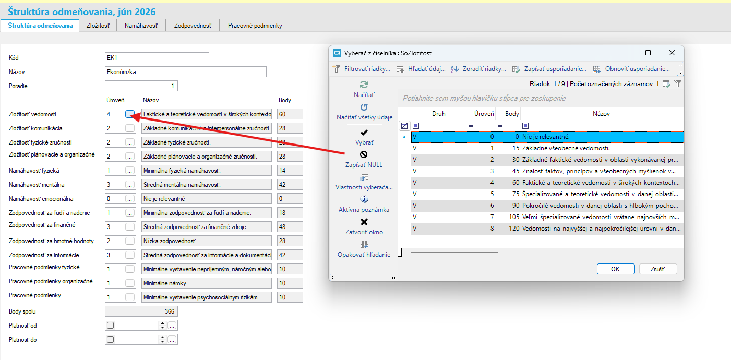731x360 pixels.
Task: Switch to the Pracovné podmienky tab
Action: pos(255,26)
